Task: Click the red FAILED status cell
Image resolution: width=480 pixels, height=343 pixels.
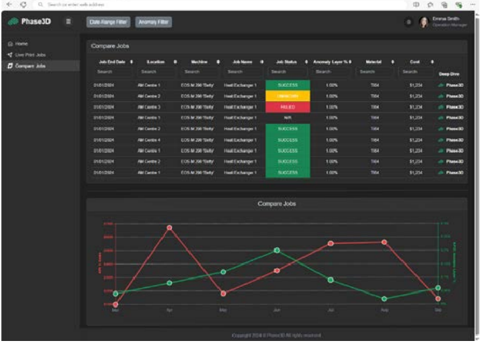Action: pos(288,107)
